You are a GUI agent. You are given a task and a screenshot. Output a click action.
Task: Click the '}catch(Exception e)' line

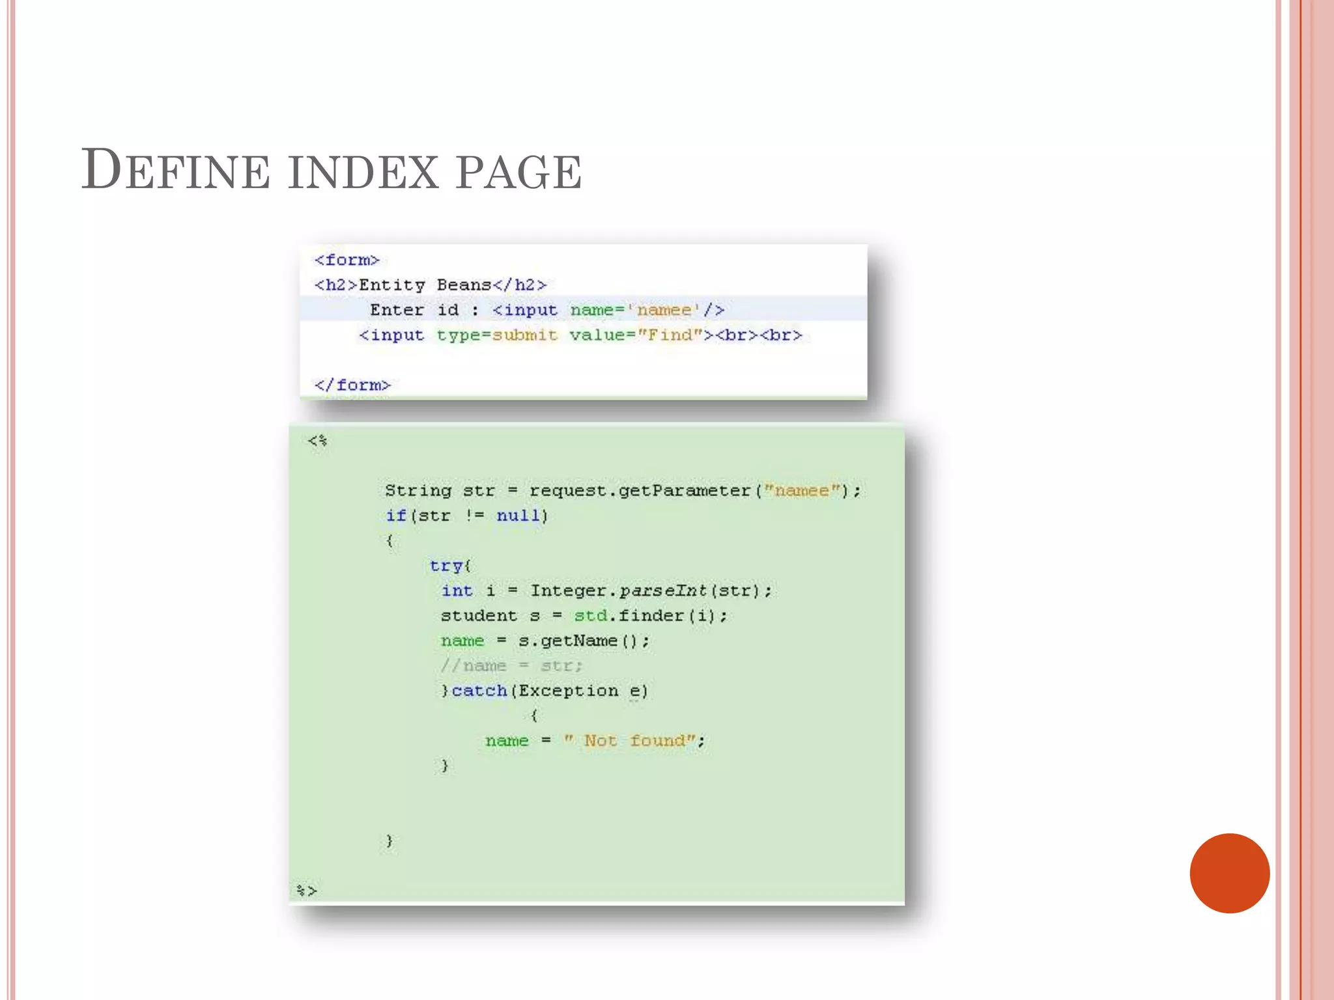(545, 691)
